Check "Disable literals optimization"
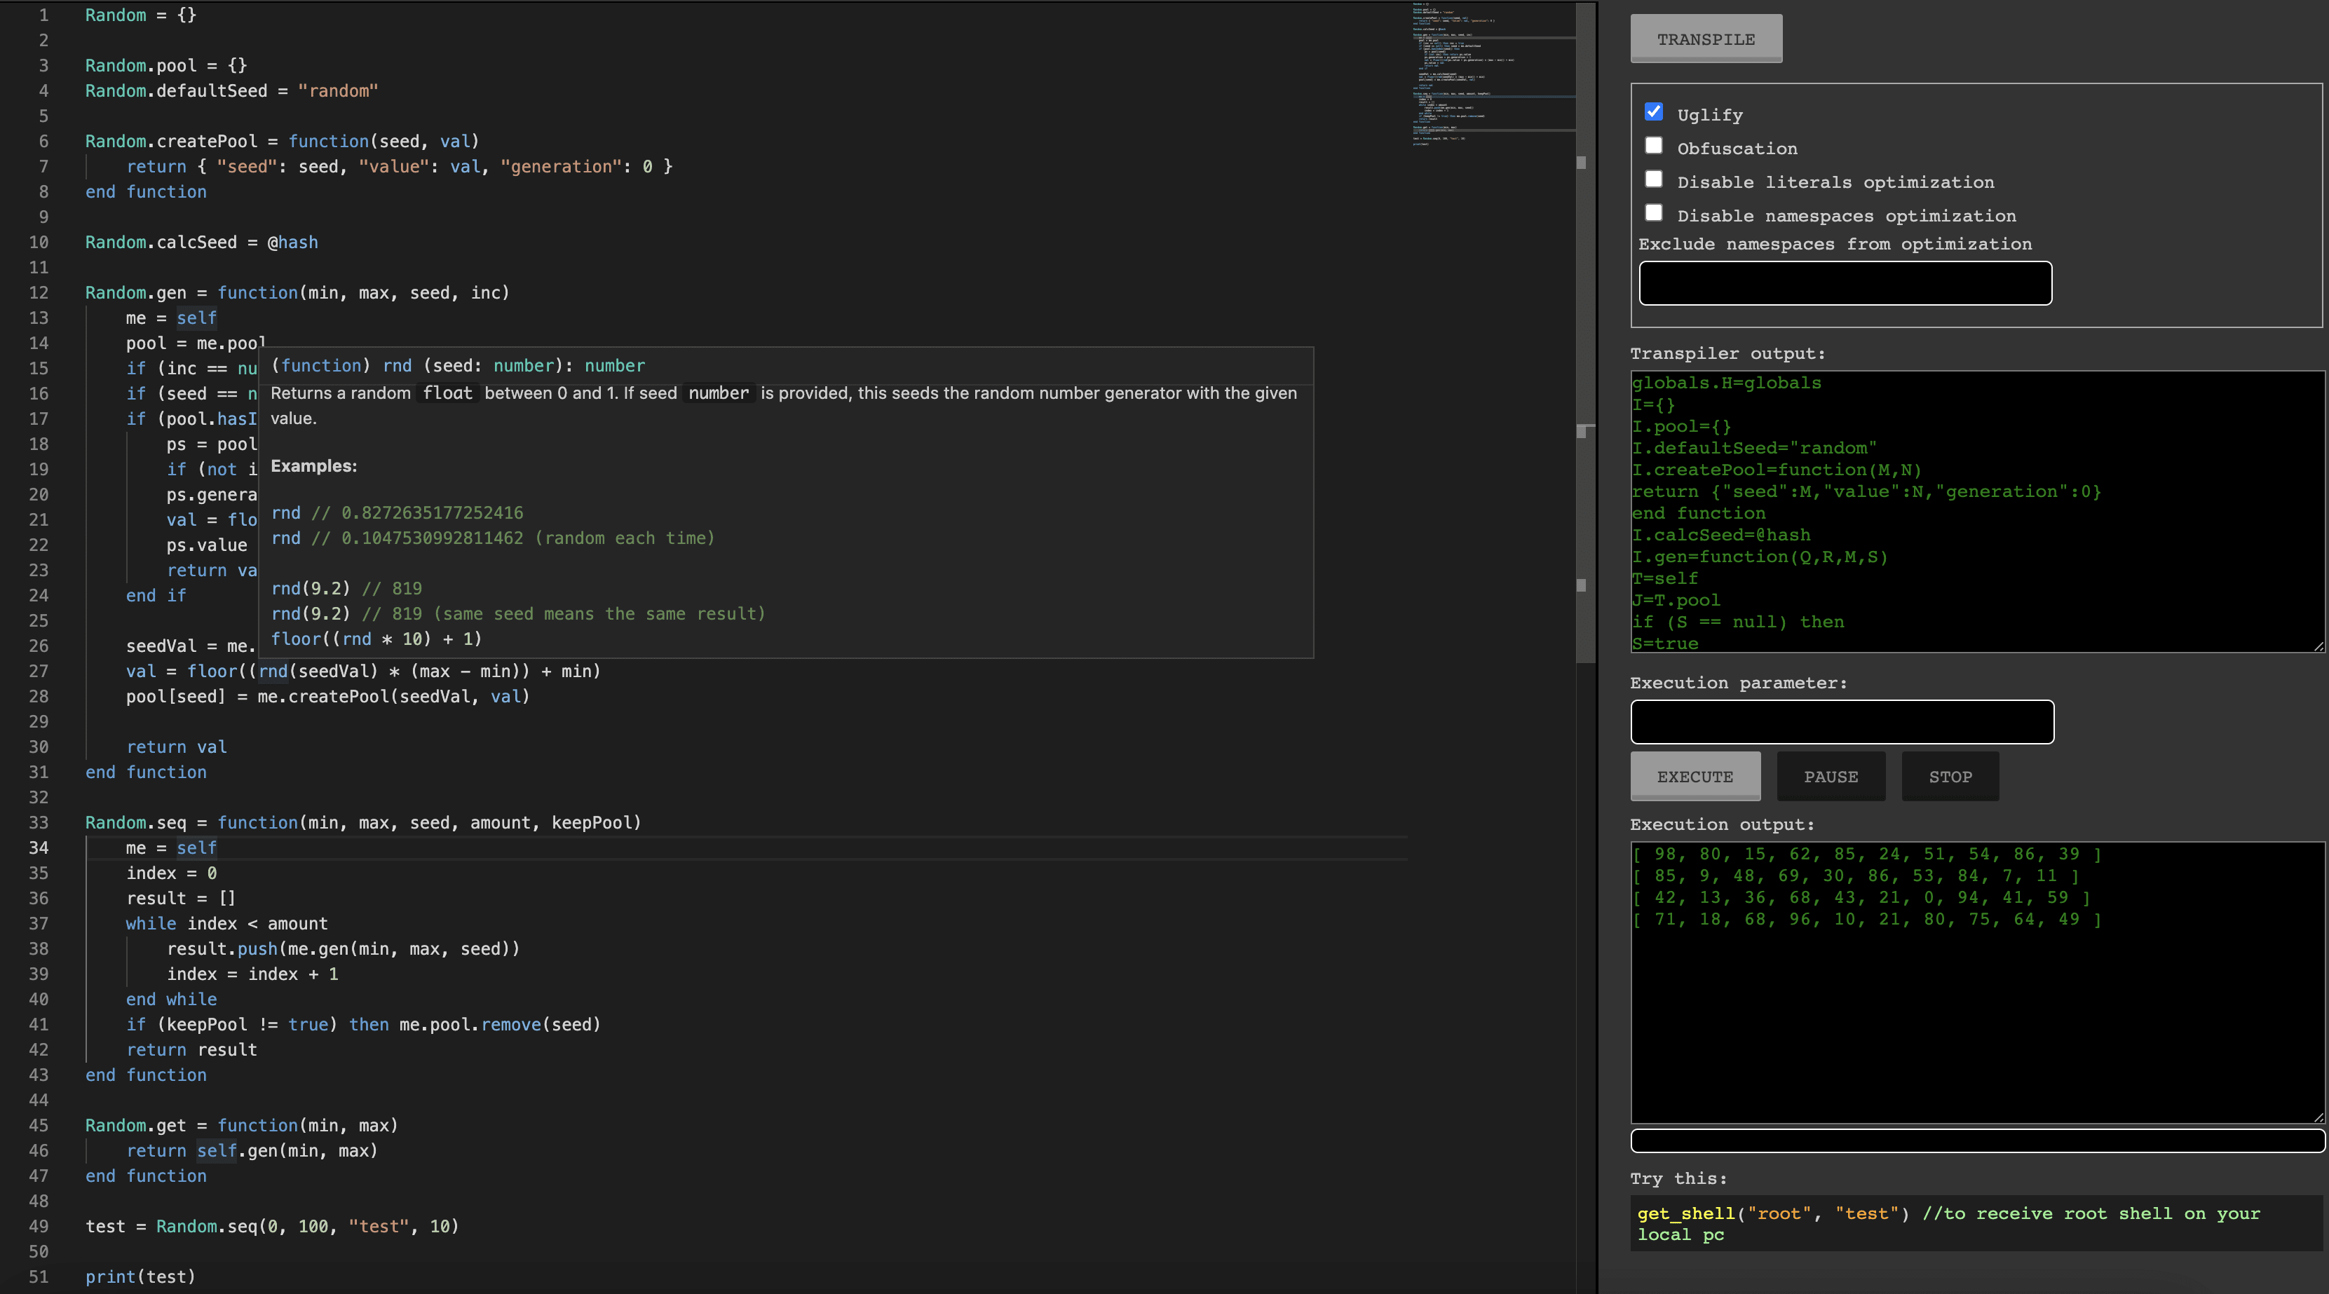The image size is (2329, 1294). 1655,179
